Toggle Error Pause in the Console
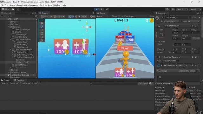Screen dimensions: 203x114 click(25, 83)
